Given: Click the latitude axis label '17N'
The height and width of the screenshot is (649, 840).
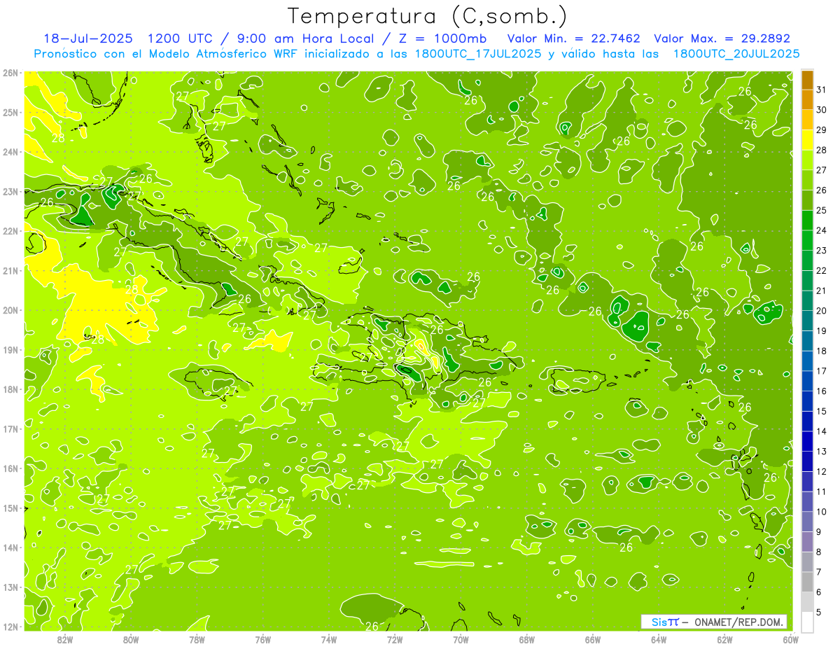Looking at the screenshot, I should [x=10, y=429].
